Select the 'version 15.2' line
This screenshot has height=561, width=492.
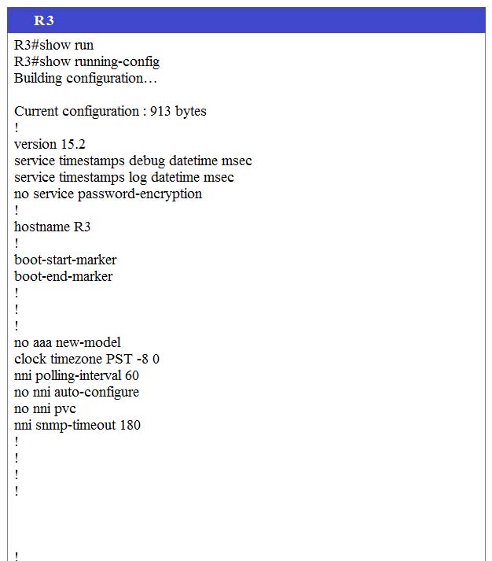[50, 144]
